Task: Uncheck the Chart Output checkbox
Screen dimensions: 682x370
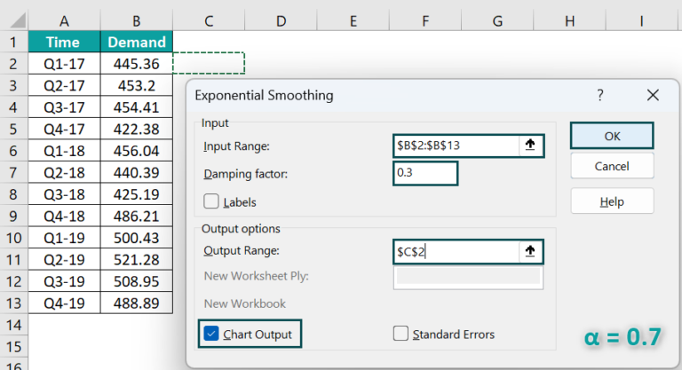Action: coord(211,334)
